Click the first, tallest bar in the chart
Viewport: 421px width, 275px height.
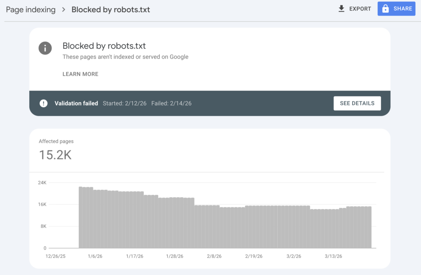coord(81,218)
